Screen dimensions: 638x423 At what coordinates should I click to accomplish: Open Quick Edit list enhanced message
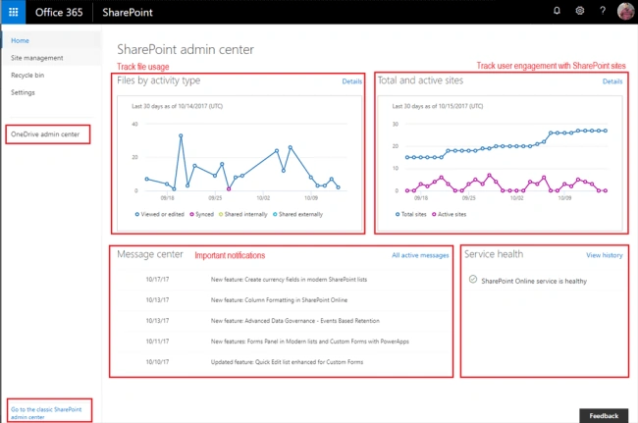tap(287, 362)
